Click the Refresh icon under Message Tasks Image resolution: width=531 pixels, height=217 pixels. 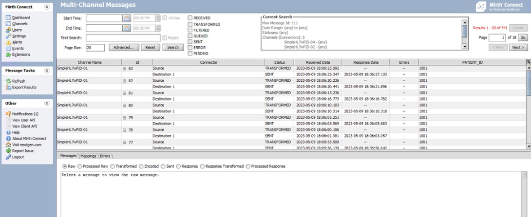tap(8, 81)
